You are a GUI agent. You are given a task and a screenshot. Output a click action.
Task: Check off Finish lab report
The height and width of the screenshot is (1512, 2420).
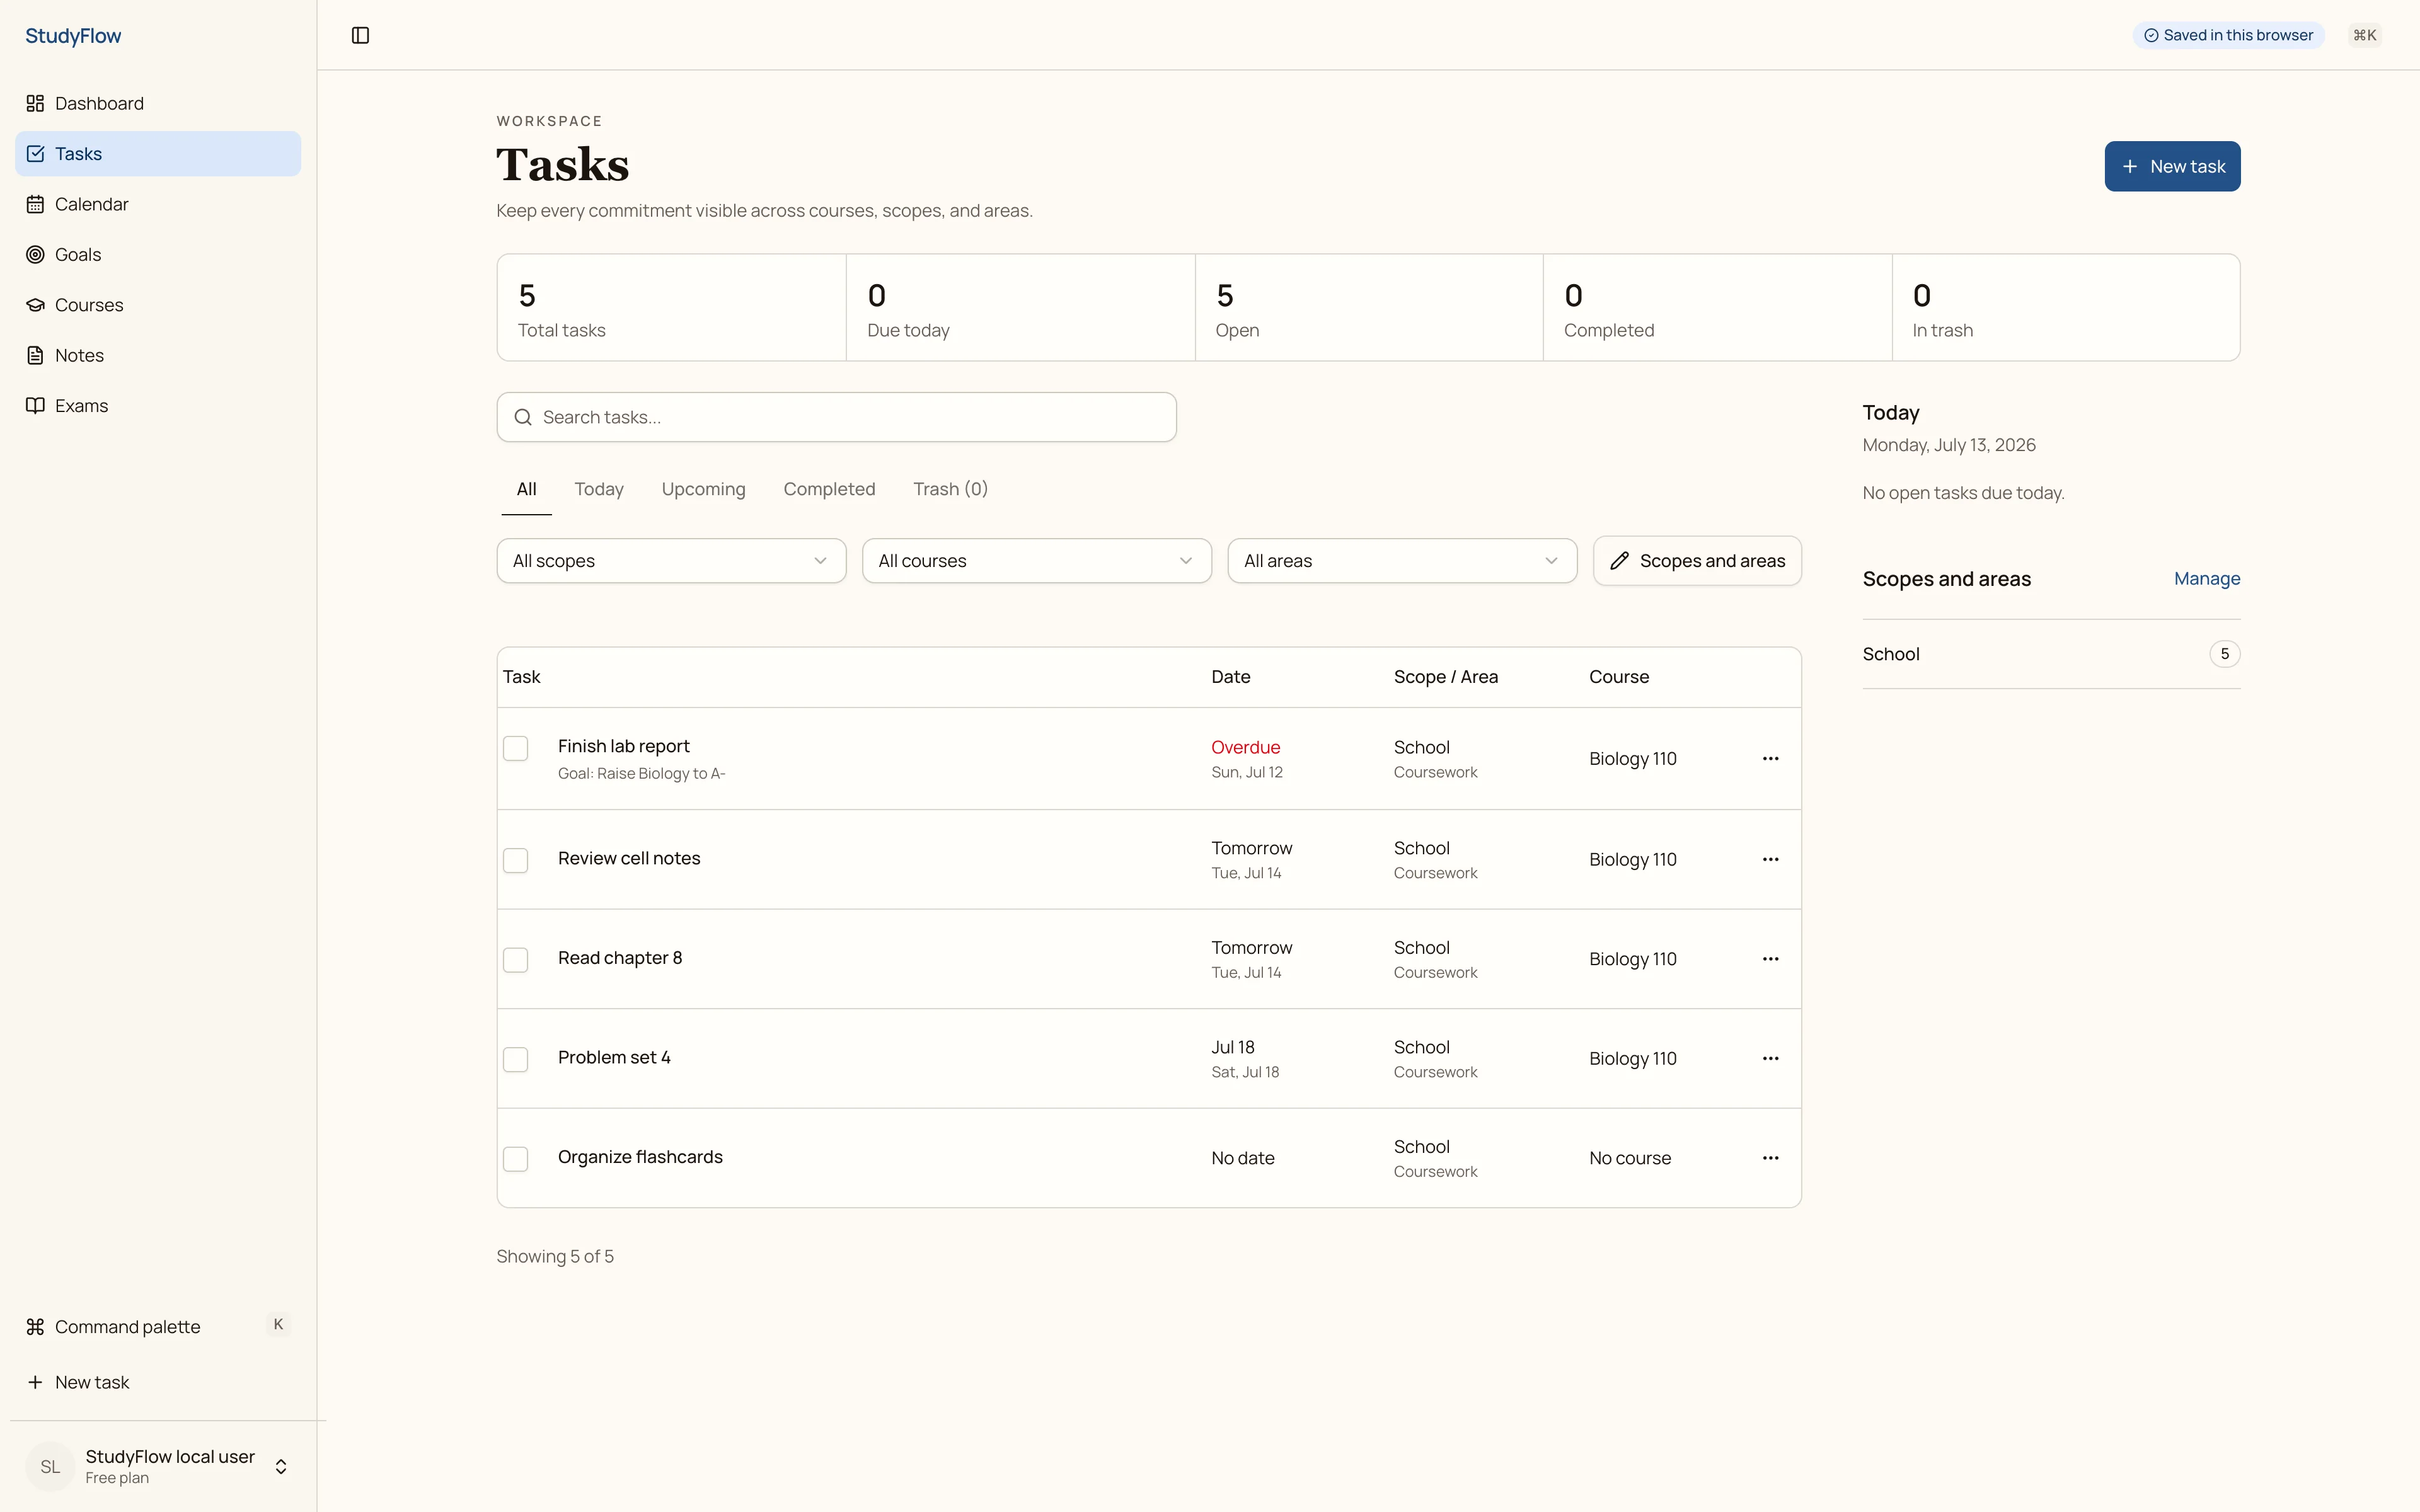(x=515, y=748)
